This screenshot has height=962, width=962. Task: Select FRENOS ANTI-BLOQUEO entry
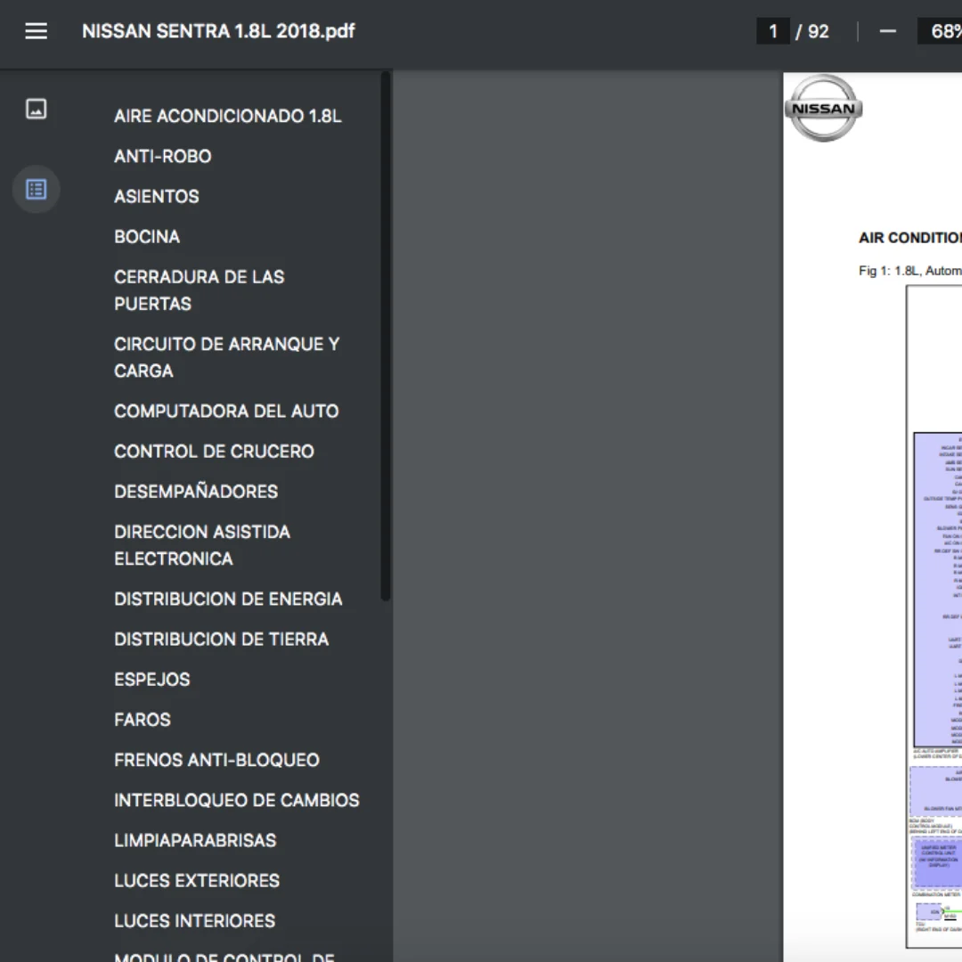(216, 760)
